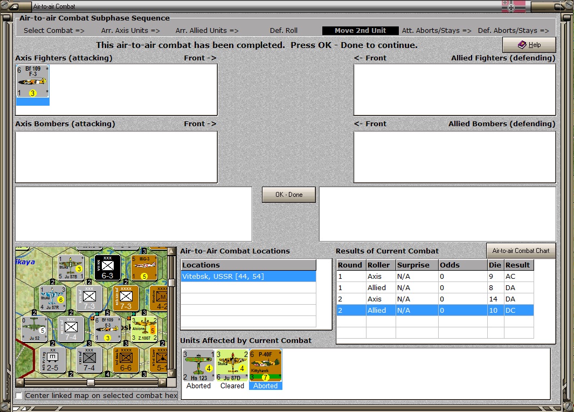The image size is (574, 412).
Task: Open the Air-to-air Combat Chart
Action: [521, 251]
